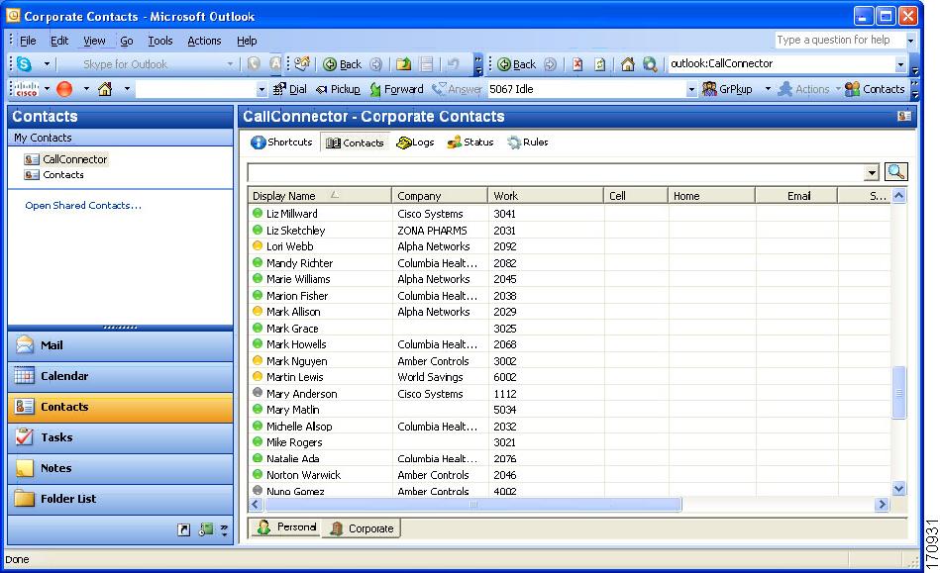The height and width of the screenshot is (573, 940).
Task: Open the Notes navigation pane button
Action: point(121,468)
